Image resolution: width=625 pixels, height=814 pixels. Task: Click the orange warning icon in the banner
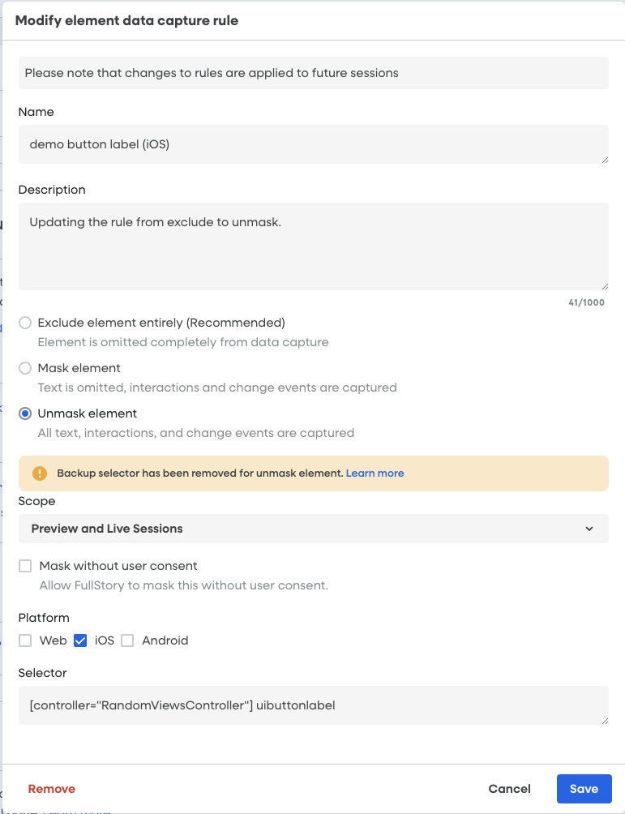tap(40, 473)
